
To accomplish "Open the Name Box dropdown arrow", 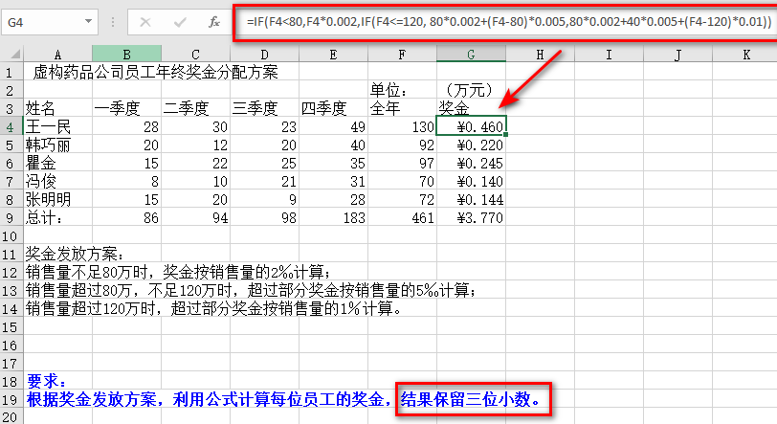I will pyautogui.click(x=89, y=20).
